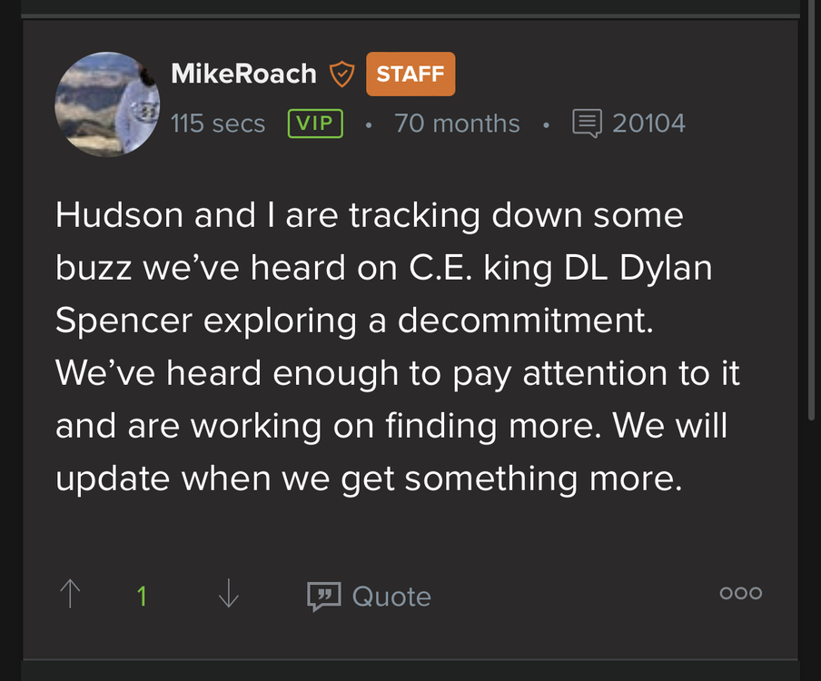Click the green VIP badge
Screen dimensions: 821x681
[315, 123]
